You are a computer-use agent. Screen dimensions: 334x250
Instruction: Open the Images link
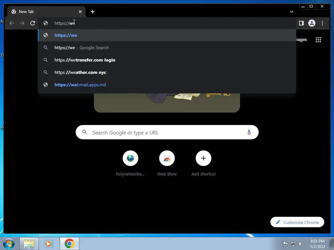click(301, 39)
